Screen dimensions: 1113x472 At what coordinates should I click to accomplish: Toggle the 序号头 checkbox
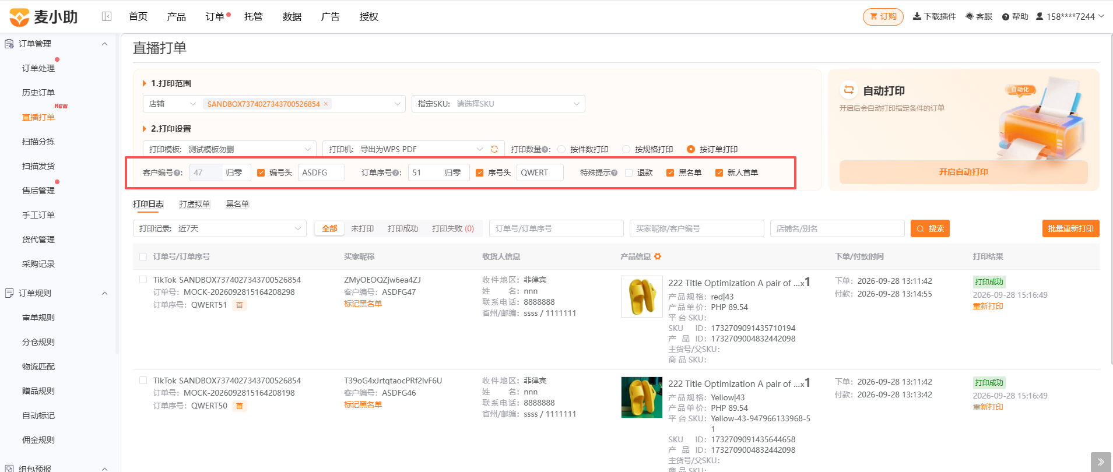click(480, 172)
